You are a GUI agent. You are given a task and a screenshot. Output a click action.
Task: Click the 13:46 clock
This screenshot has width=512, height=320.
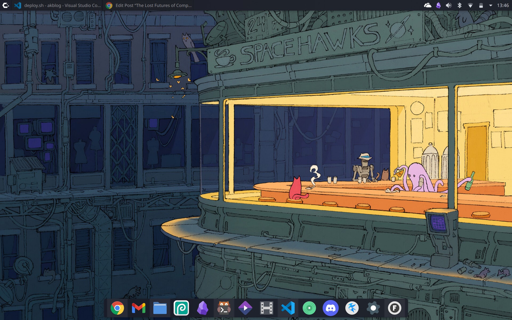(x=503, y=5)
